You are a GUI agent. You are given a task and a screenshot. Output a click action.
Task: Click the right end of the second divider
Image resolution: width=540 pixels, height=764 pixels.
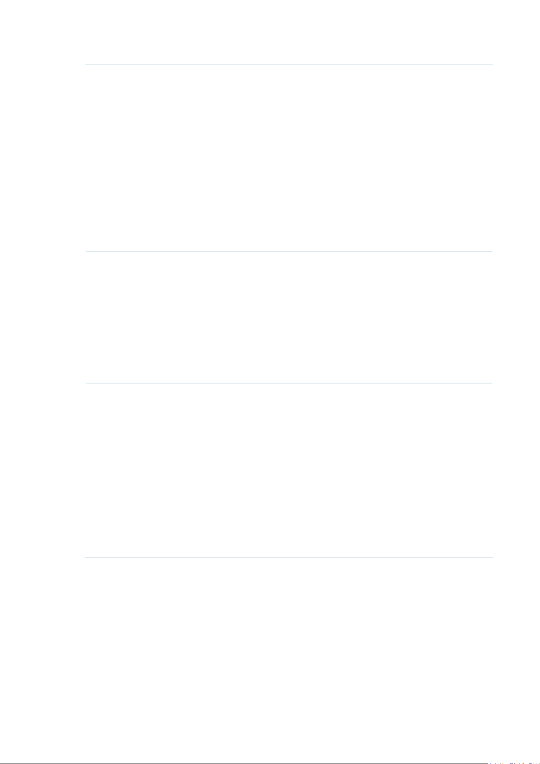click(492, 251)
